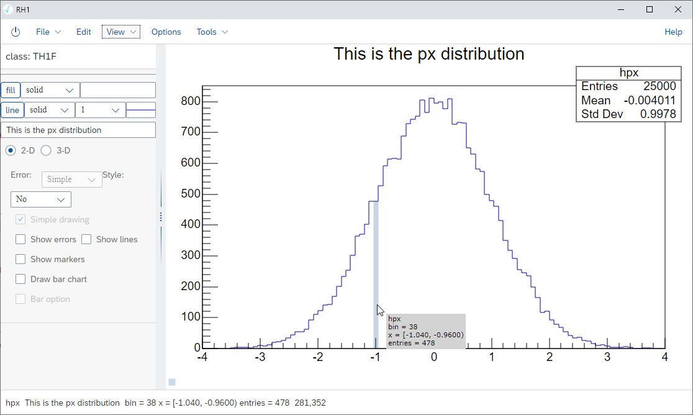Enable the Draw bar chart checkbox
Viewport: 693px width, 415px height.
point(20,279)
